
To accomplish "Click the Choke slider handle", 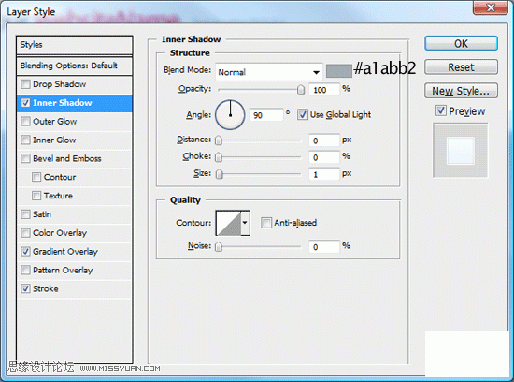I will tap(219, 157).
